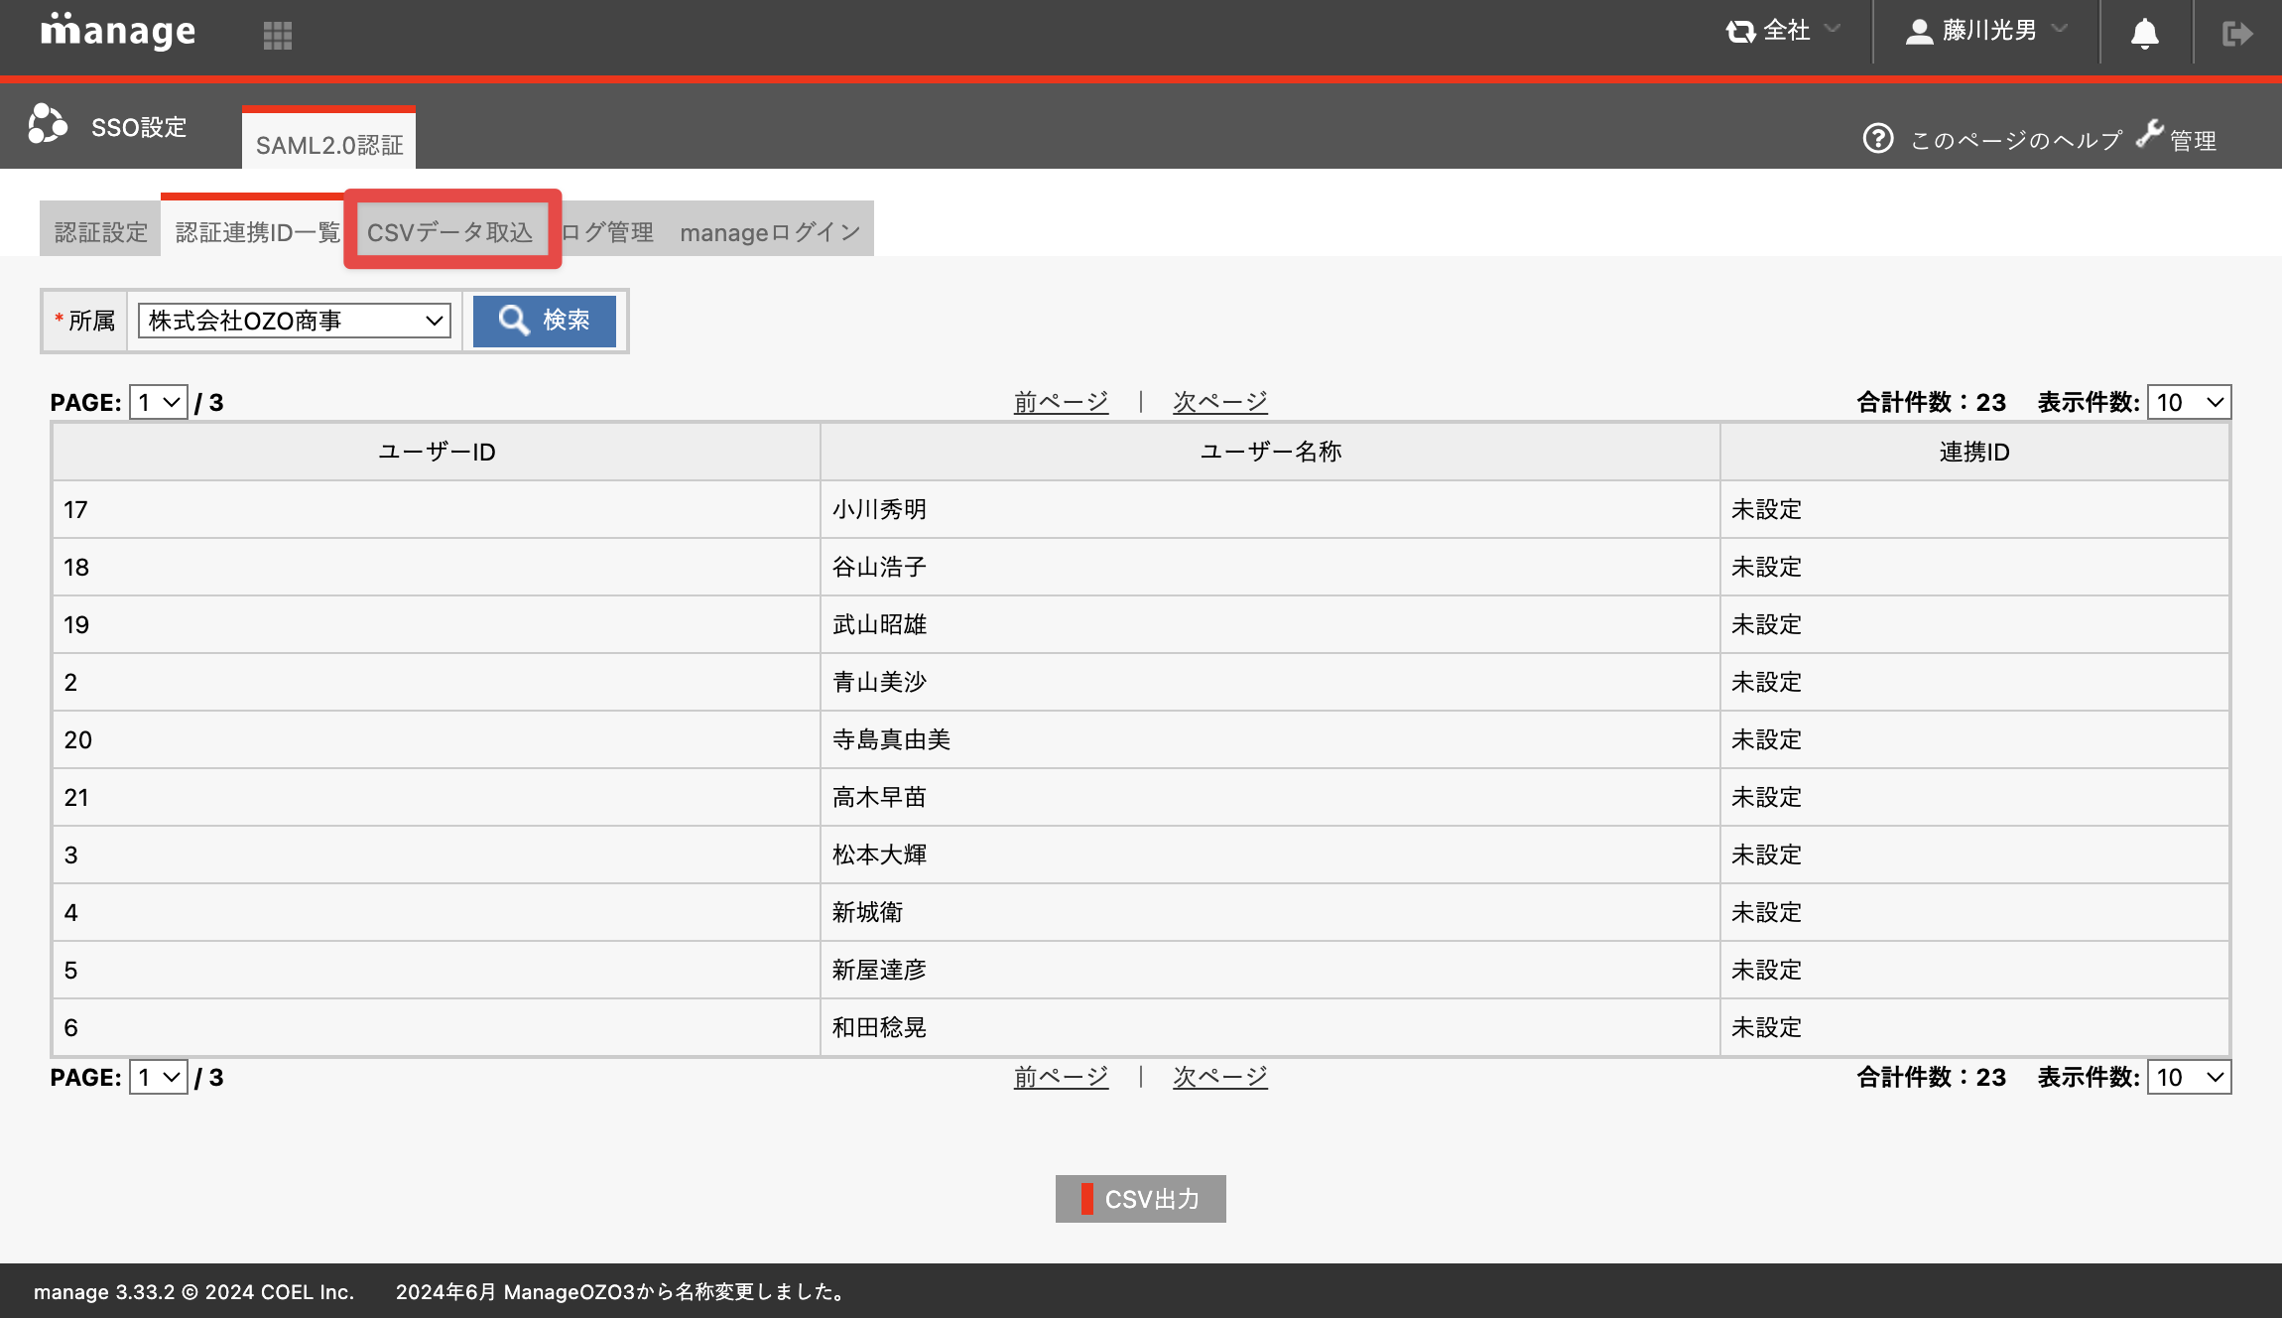Click the wrench 管理 icon

[2150, 133]
